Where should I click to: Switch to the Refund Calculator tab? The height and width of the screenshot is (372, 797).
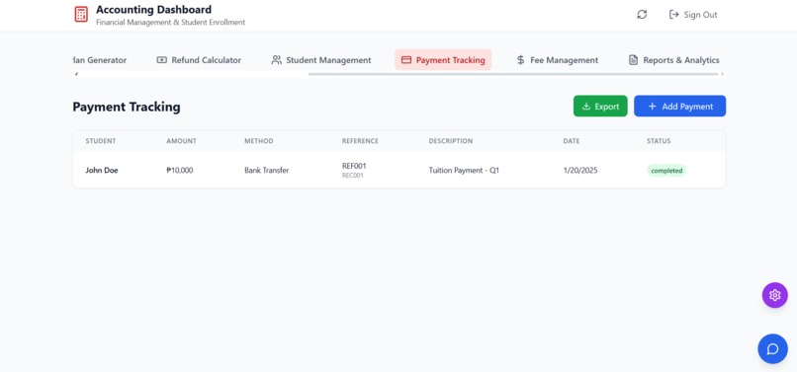199,60
